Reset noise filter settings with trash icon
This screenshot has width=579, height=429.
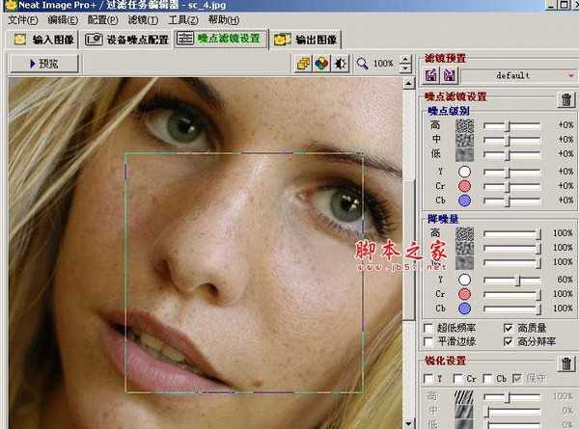coord(566,99)
